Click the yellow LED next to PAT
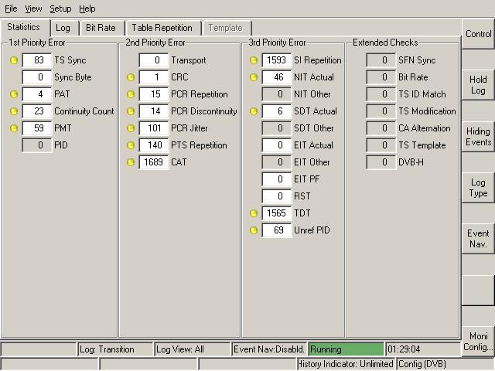The image size is (495, 371). (x=13, y=94)
